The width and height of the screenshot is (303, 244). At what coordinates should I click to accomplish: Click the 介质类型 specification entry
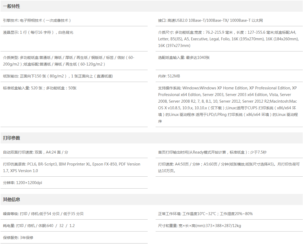(x=69, y=61)
